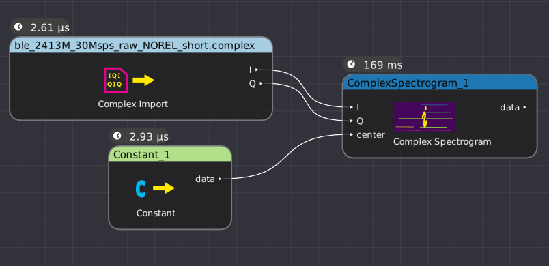The image size is (549, 266).
Task: Click the Complex Spectrogram thumbnail icon
Action: (423, 117)
